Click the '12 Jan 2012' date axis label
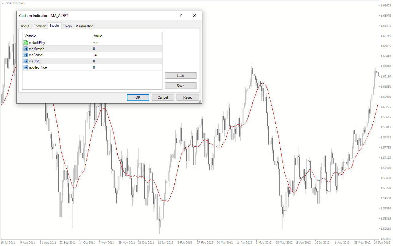The image size is (393, 246). pyautogui.click(x=166, y=242)
